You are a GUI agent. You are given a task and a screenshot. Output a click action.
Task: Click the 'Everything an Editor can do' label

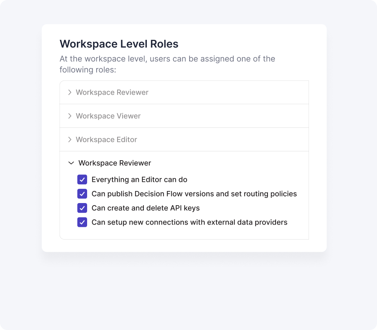point(139,180)
